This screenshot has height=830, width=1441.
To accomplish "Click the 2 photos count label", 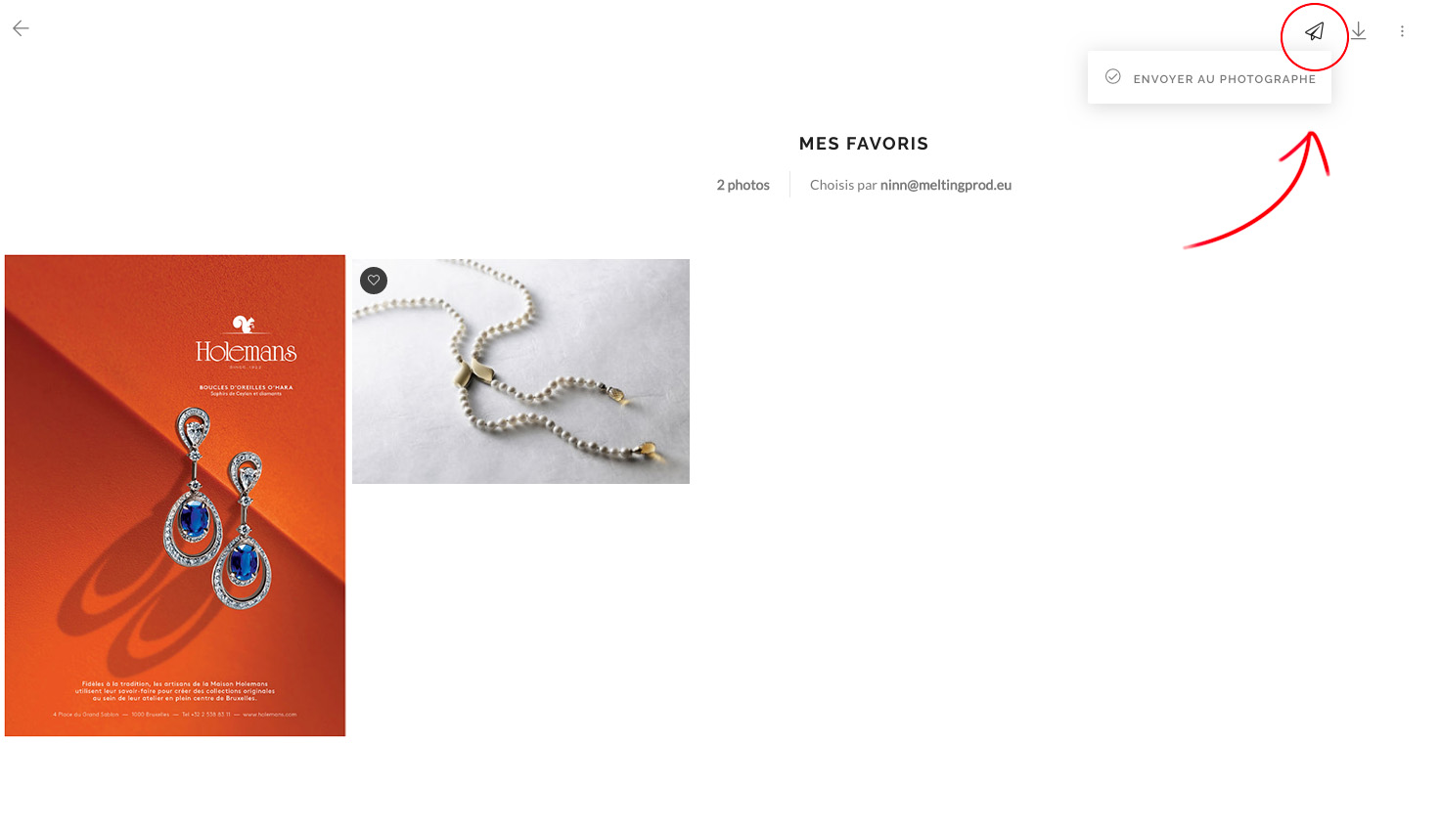I will coord(743,185).
